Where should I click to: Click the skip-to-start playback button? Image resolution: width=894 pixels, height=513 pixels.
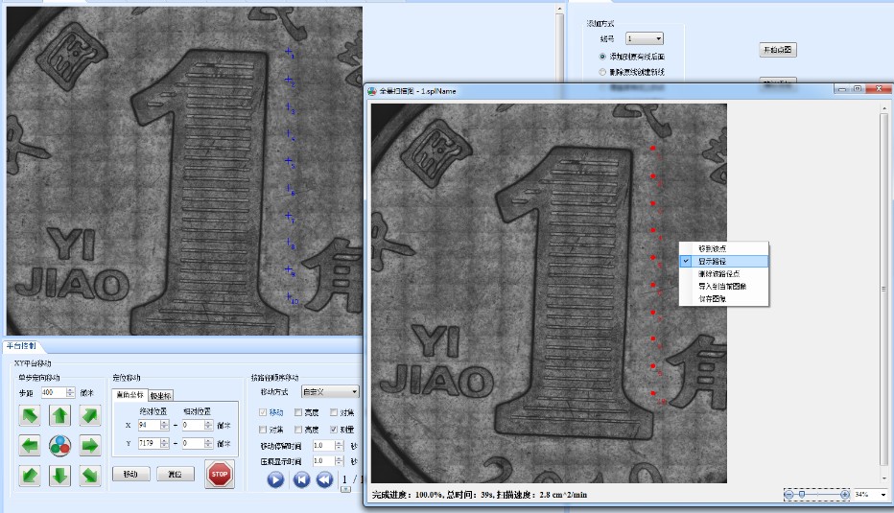(x=301, y=478)
